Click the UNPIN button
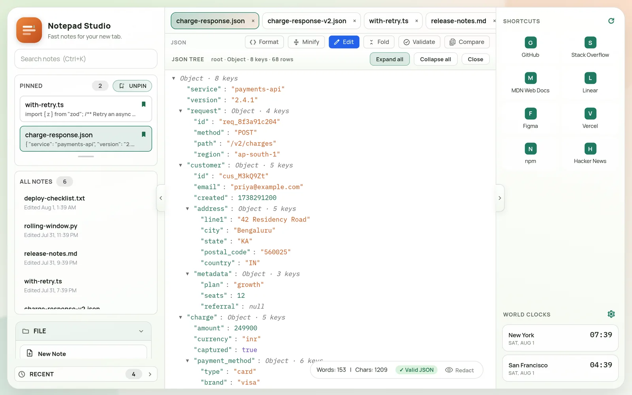Viewport: 632px width, 395px height. coord(132,86)
